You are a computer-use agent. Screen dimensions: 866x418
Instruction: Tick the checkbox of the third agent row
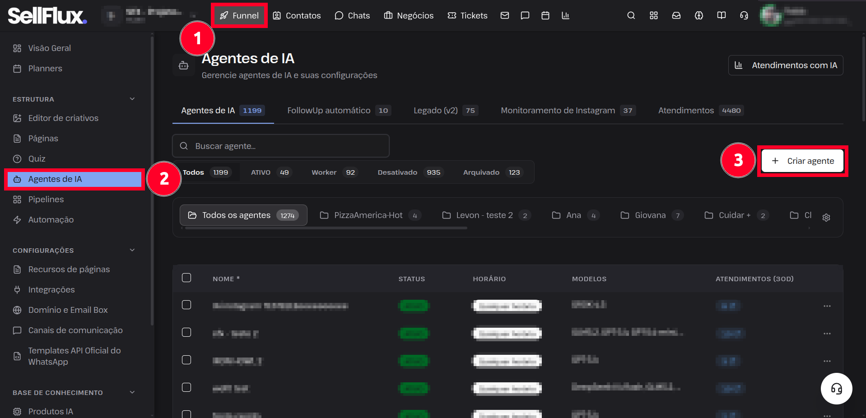pos(186,360)
